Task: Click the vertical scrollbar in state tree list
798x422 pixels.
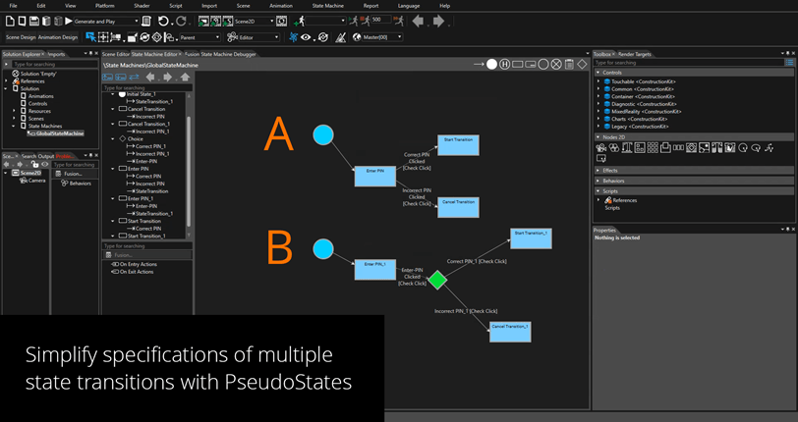Action: [189, 128]
